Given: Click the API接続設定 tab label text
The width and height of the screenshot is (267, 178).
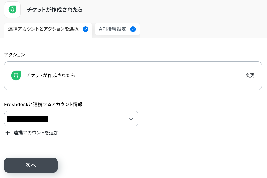Looking at the screenshot, I should click(113, 29).
